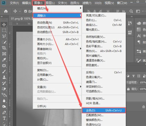Toggle the auto-select checkbox in options bar
Viewport: 146px width, 126px height.
26,11
